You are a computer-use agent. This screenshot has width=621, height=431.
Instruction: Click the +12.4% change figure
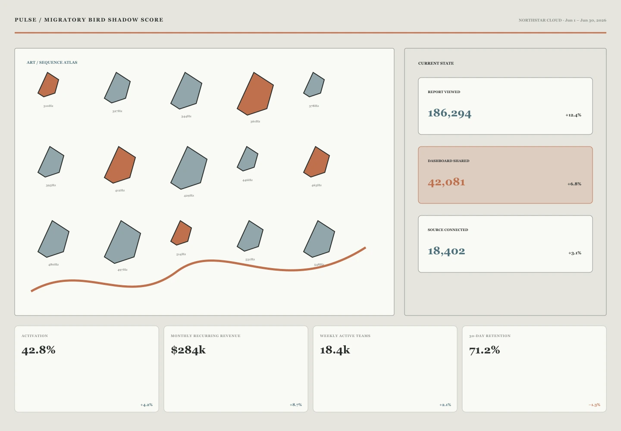pyautogui.click(x=573, y=115)
